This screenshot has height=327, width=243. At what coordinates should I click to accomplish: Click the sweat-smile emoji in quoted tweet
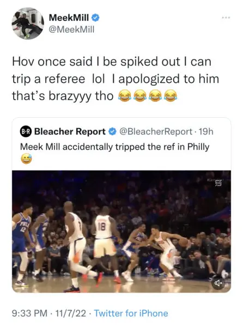[x=27, y=159]
